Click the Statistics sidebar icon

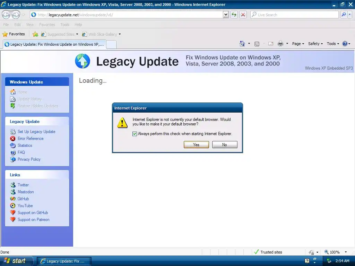13,145
